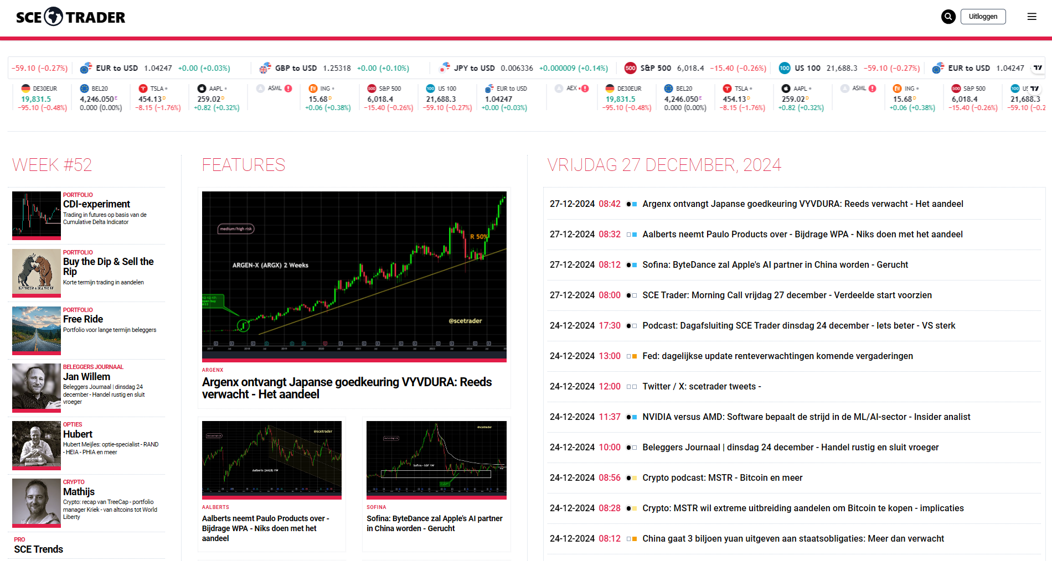This screenshot has width=1052, height=561.
Task: Open GBP to USD quote 1.25318
Action: pos(337,68)
